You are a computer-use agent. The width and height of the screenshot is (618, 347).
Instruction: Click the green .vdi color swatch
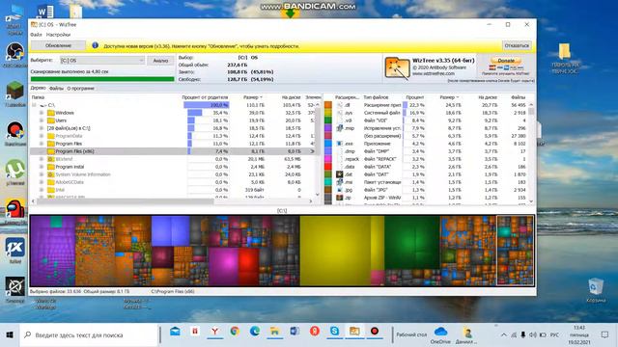[x=328, y=120]
